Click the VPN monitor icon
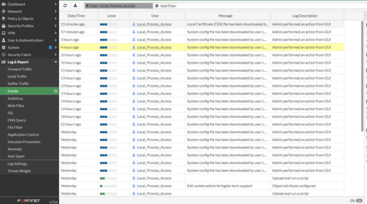This screenshot has width=367, height=204. pyautogui.click(x=4, y=33)
